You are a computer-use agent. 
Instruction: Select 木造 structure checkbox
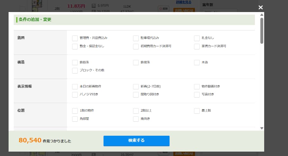(x=197, y=62)
